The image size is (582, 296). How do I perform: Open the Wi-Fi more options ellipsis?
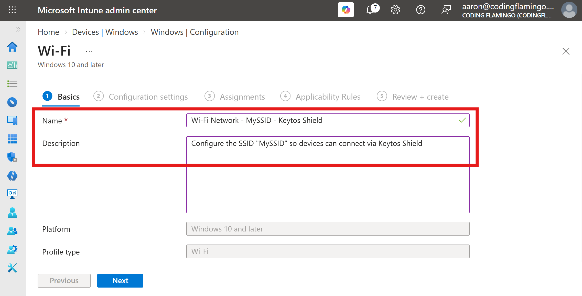[x=89, y=51]
